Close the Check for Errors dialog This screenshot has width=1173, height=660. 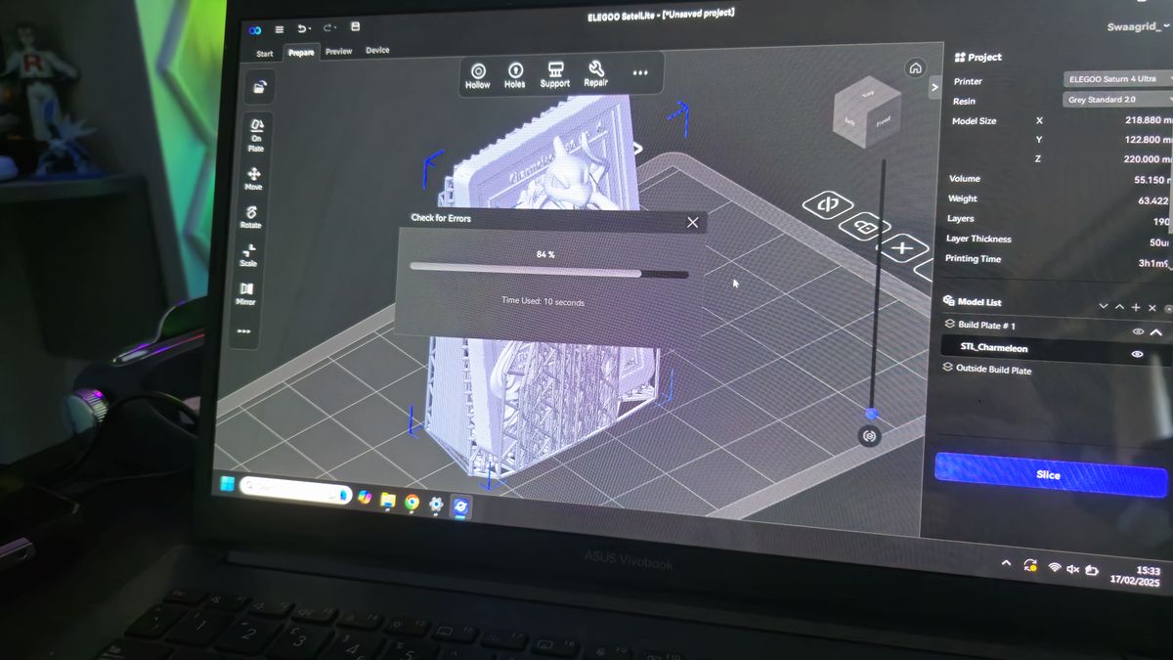(693, 222)
